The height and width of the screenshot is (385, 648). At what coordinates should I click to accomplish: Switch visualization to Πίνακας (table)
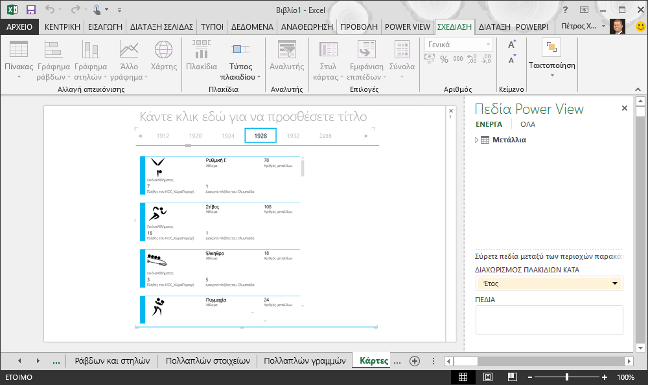point(19,60)
